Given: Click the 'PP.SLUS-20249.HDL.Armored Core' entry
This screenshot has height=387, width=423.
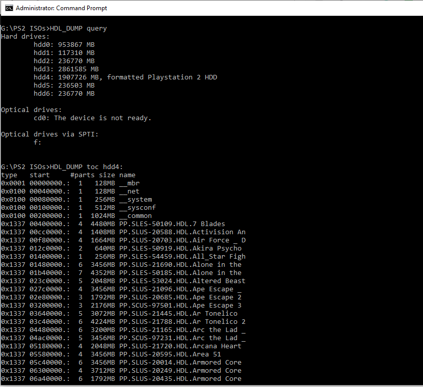Looking at the screenshot, I should coord(180,371).
